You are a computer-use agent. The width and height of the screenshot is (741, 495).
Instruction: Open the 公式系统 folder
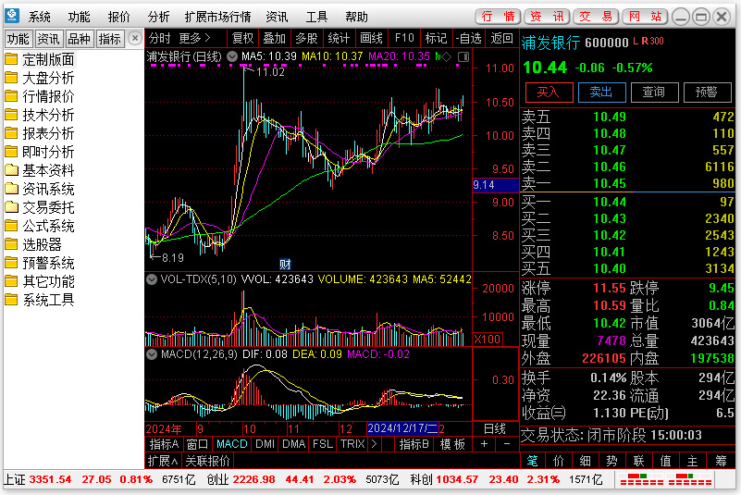coord(40,226)
